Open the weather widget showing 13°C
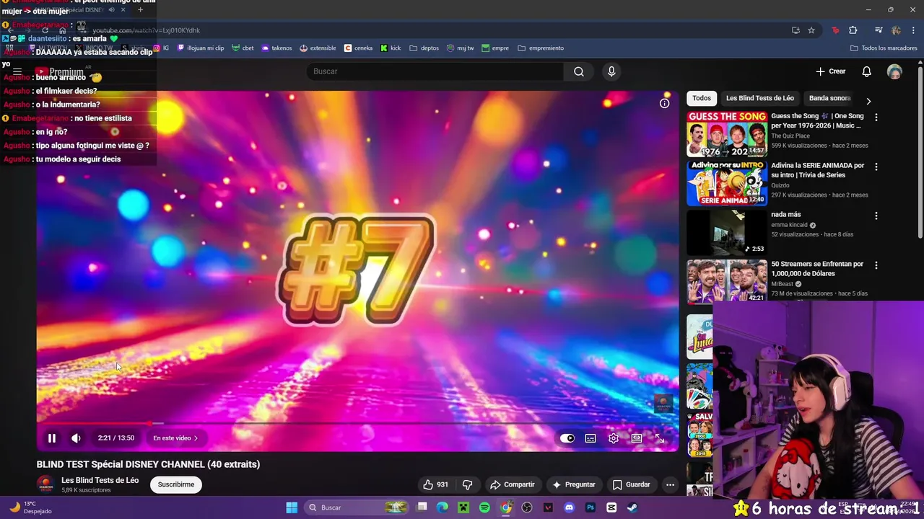 pyautogui.click(x=30, y=507)
